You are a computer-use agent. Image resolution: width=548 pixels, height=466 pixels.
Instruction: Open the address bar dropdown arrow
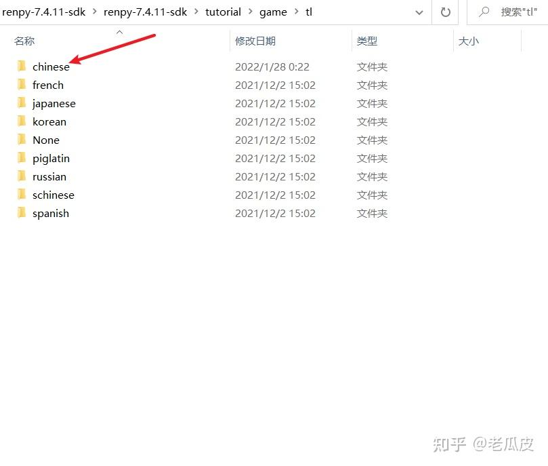[x=419, y=12]
